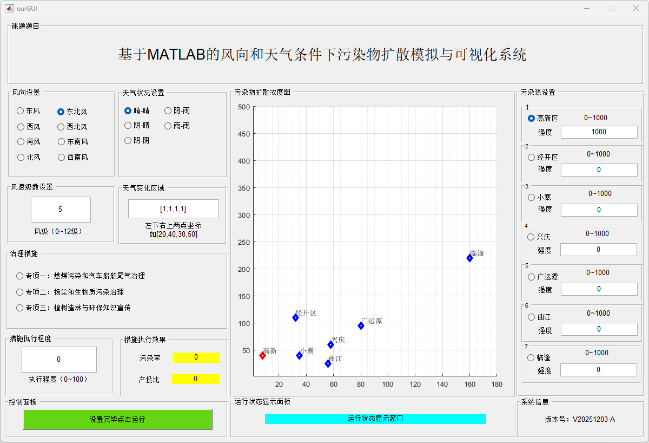Image resolution: width=649 pixels, height=443 pixels.
Task: Click the red 高新 marker on the plot
Action: coord(262,355)
